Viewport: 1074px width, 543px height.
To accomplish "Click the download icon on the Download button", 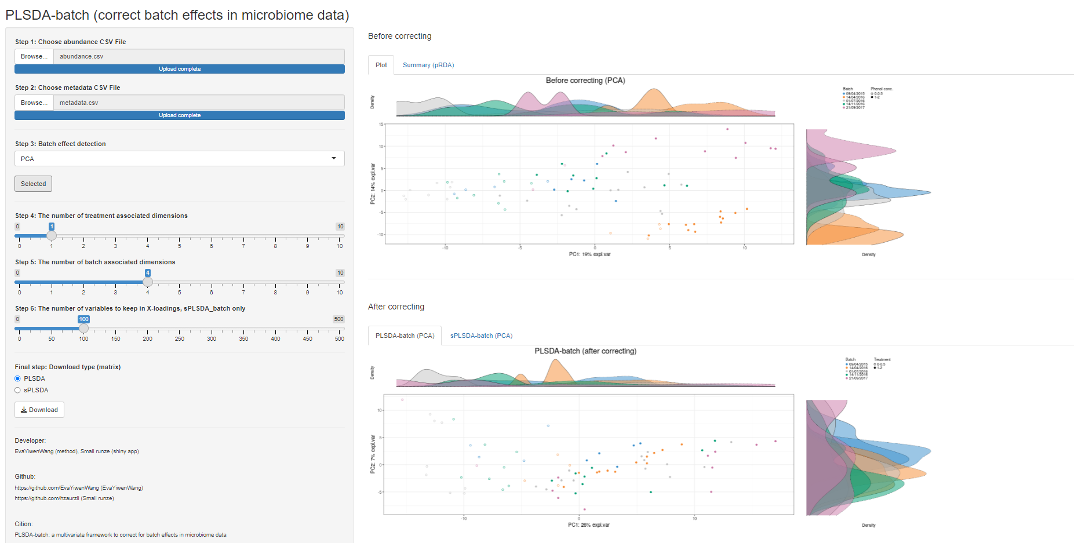I will (x=26, y=410).
